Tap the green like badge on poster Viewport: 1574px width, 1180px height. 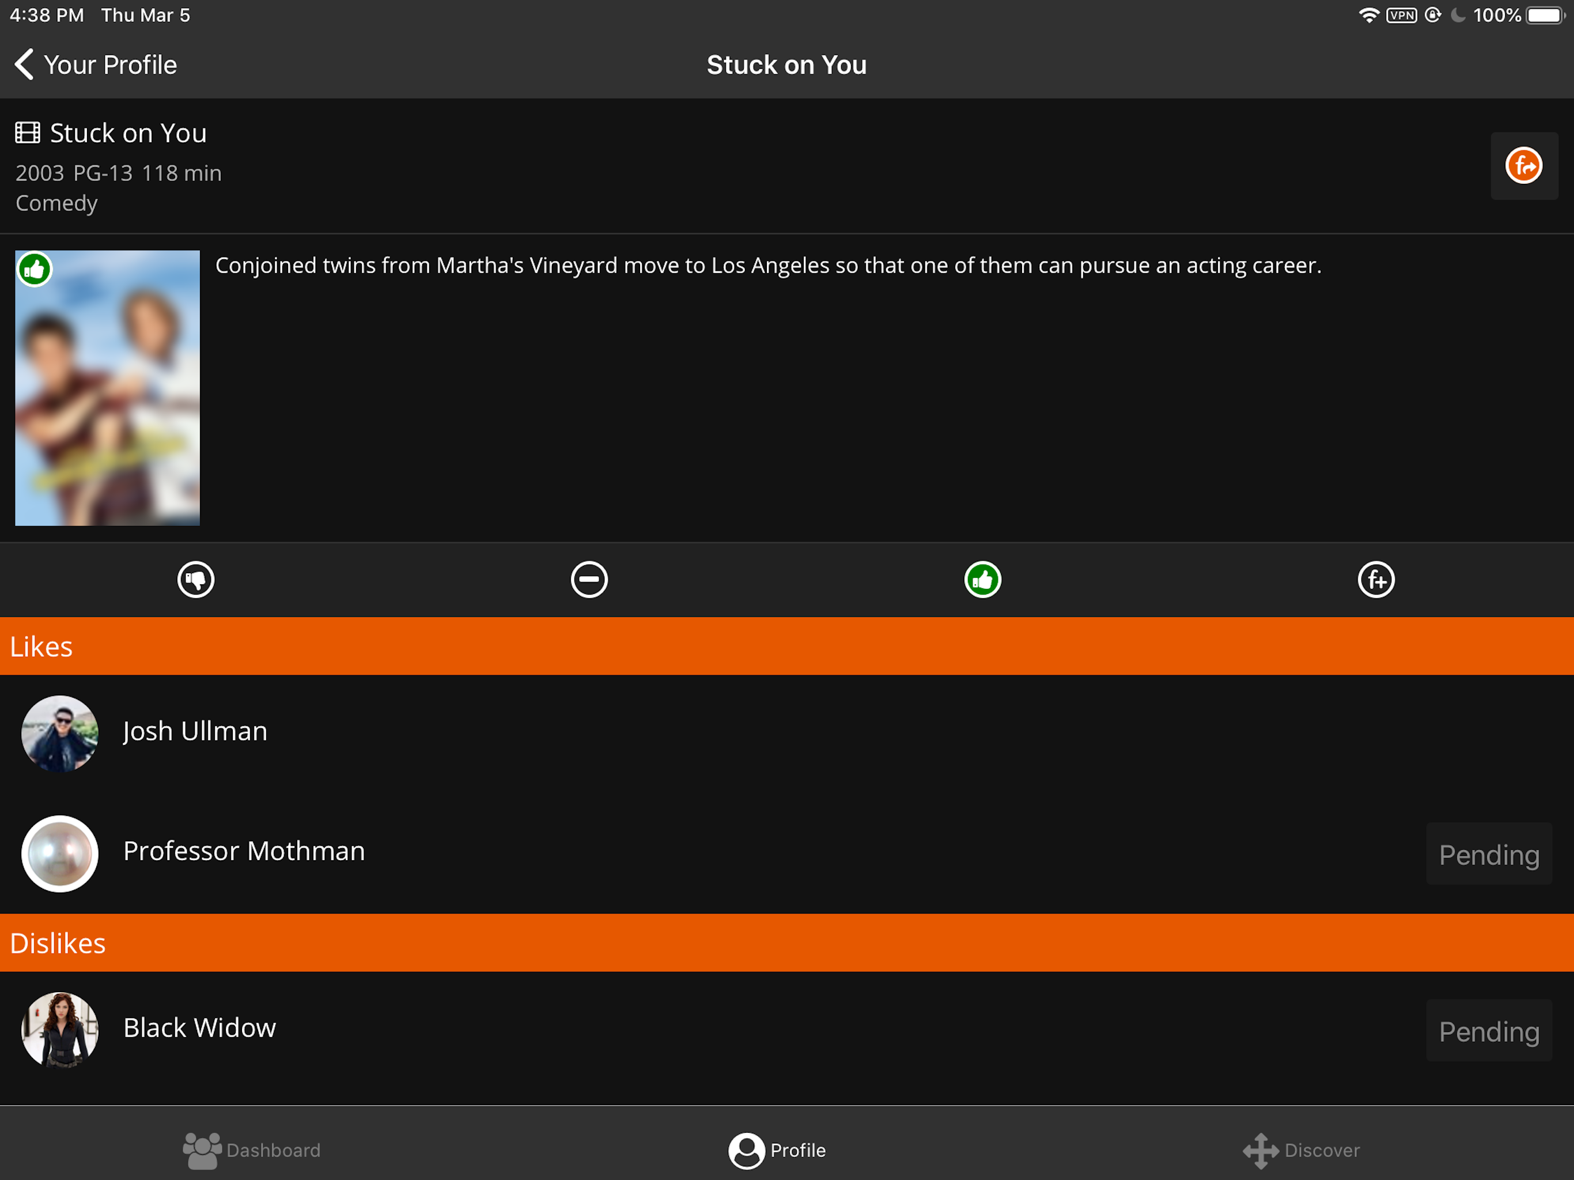tap(34, 269)
